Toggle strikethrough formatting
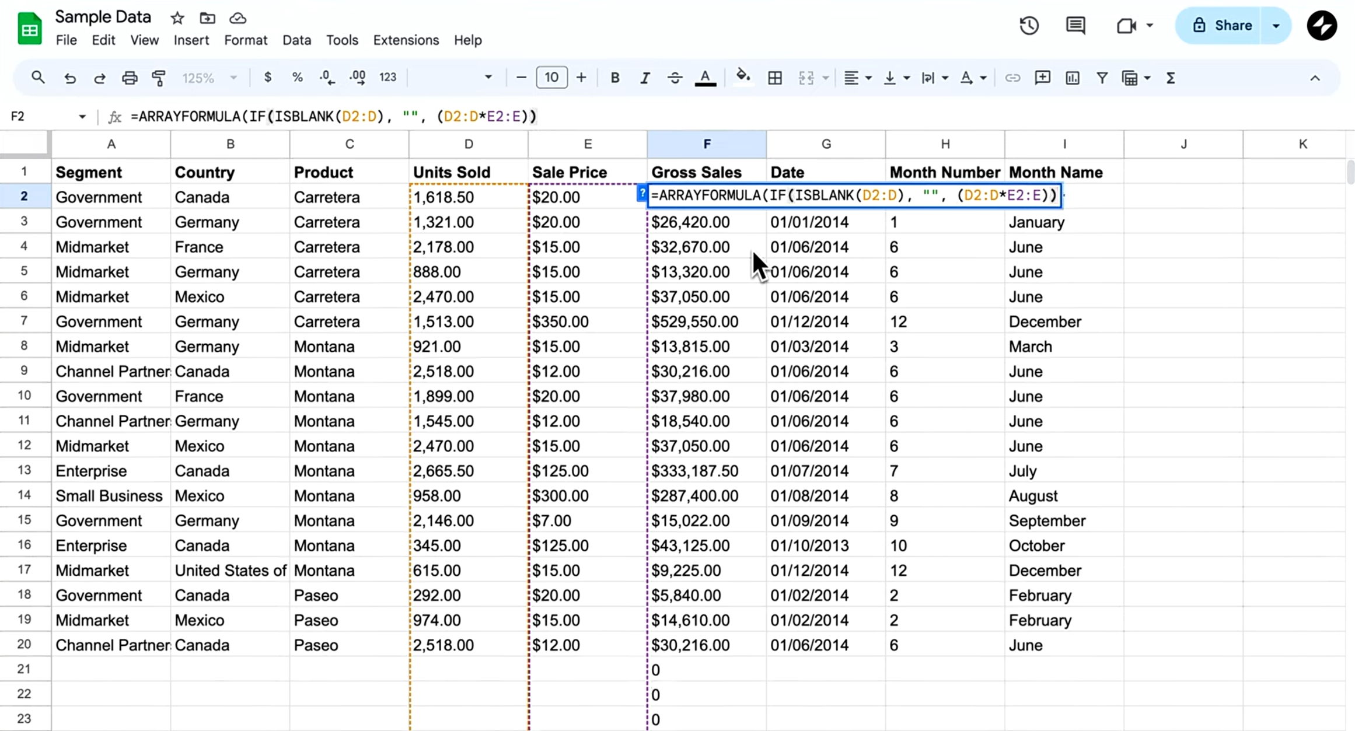 [x=675, y=78]
